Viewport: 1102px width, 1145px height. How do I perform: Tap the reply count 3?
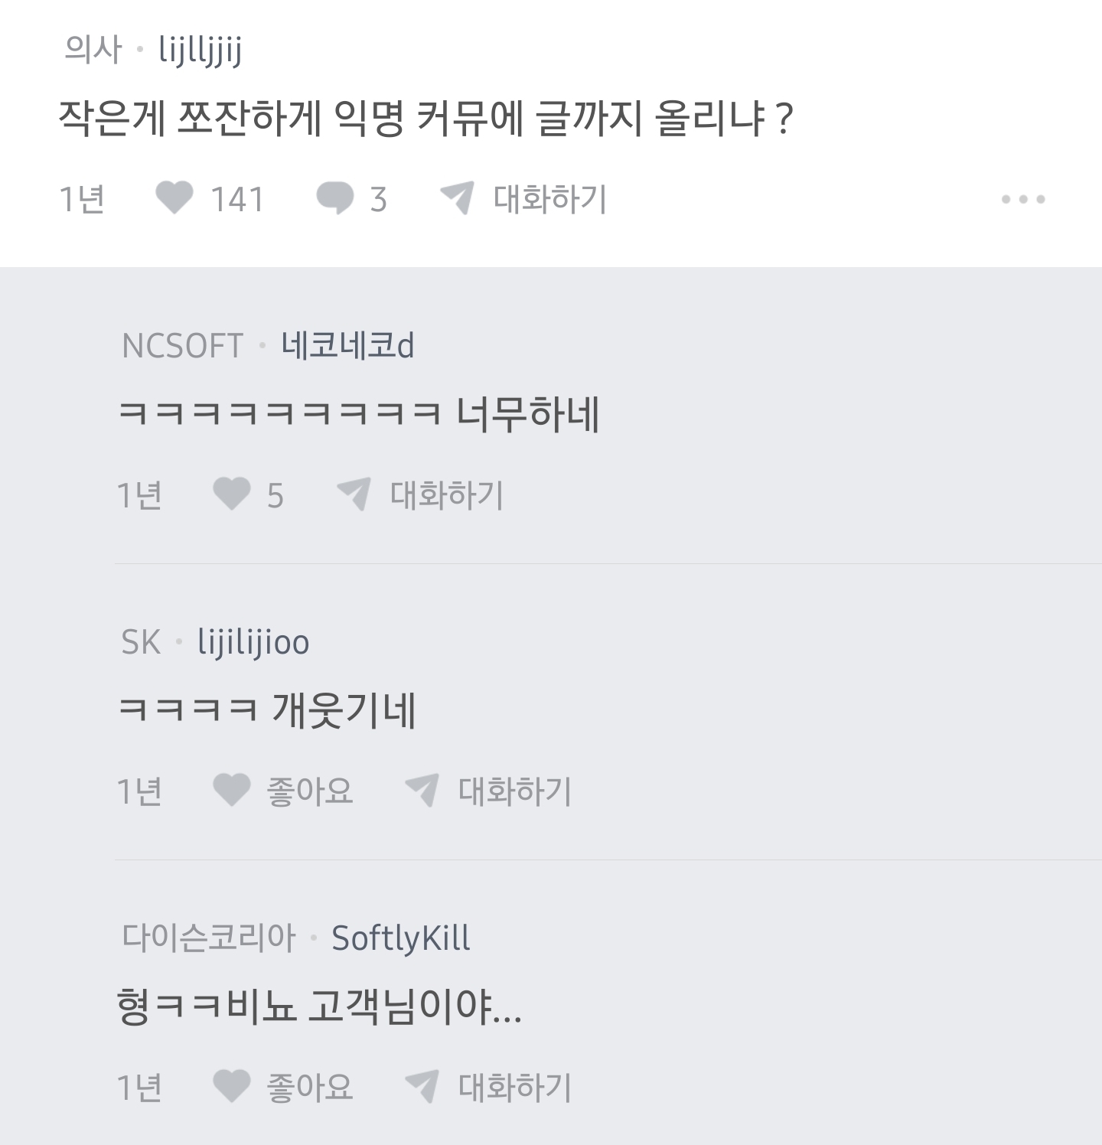[x=378, y=200]
